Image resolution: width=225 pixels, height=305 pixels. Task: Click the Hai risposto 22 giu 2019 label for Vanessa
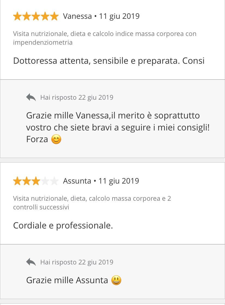77,97
